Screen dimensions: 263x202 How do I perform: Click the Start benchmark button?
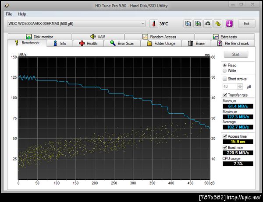[236, 54]
